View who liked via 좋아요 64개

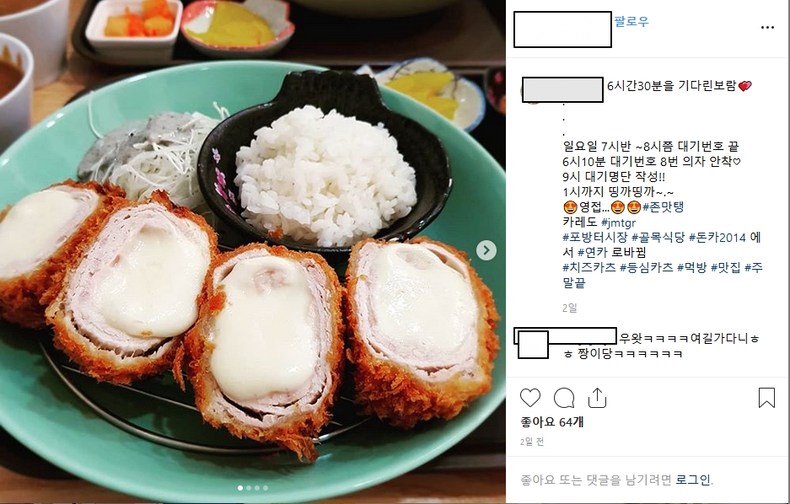click(551, 422)
